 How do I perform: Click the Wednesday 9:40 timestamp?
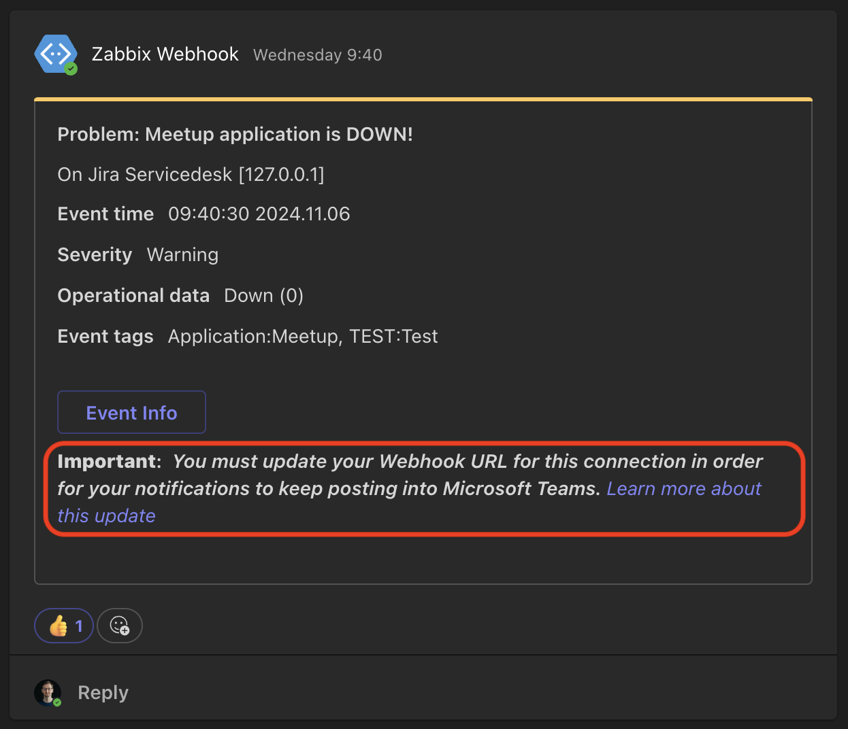318,55
